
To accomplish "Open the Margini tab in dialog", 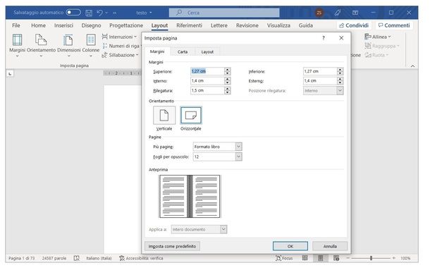I will coord(157,51).
